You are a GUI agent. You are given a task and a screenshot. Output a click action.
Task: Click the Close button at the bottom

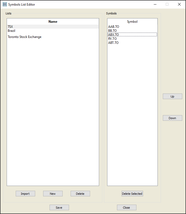click(x=127, y=208)
